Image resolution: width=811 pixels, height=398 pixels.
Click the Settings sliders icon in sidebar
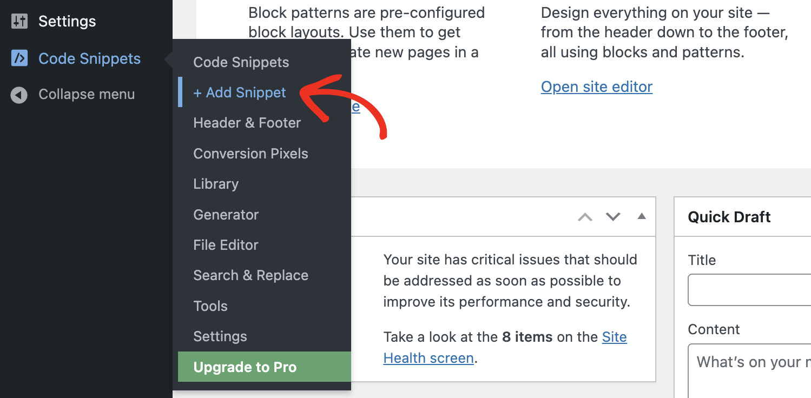tap(19, 22)
